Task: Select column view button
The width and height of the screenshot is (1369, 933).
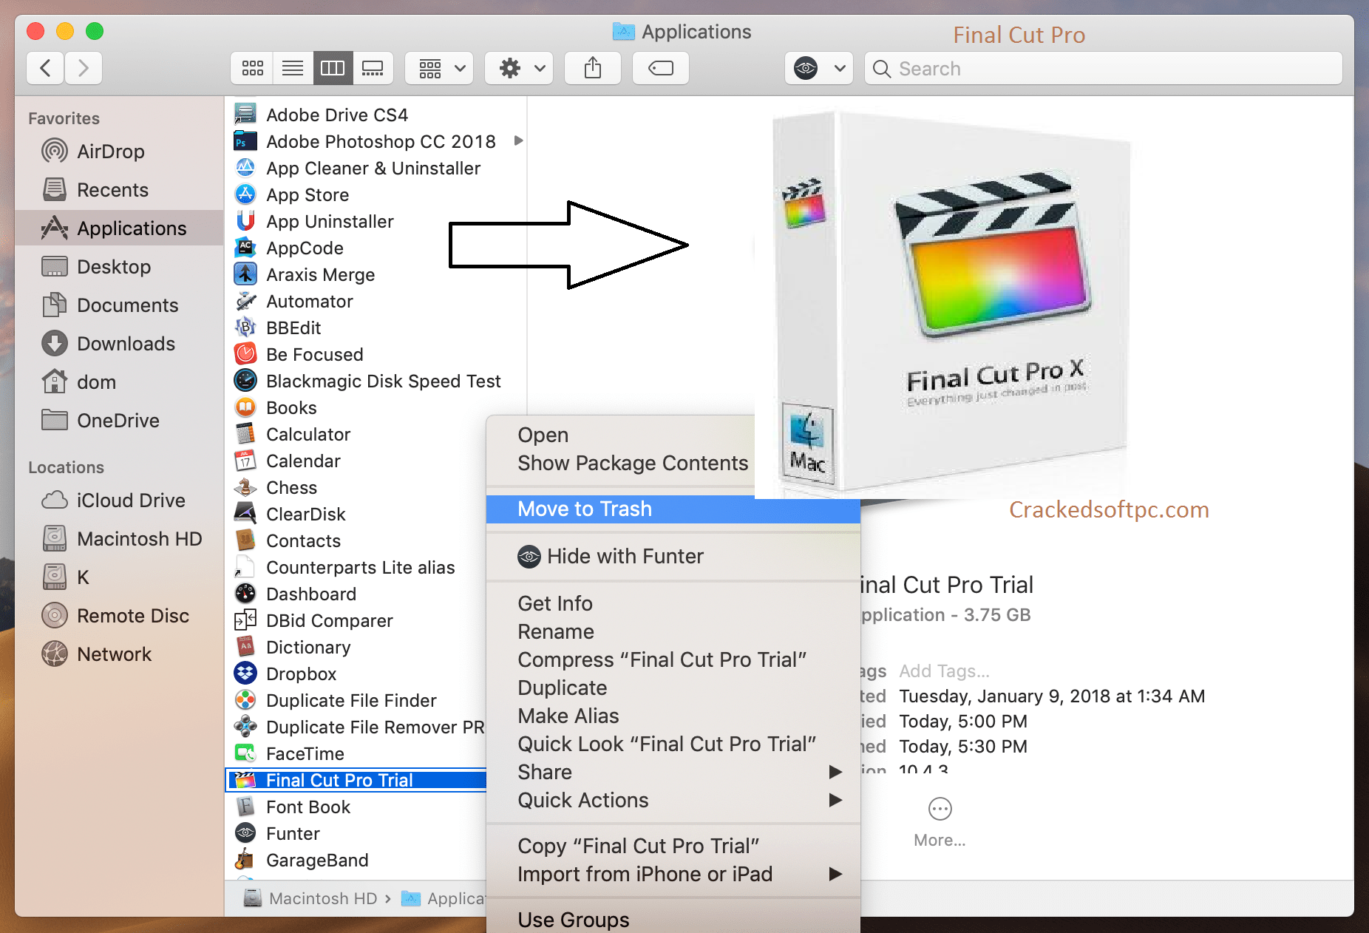Action: [333, 69]
